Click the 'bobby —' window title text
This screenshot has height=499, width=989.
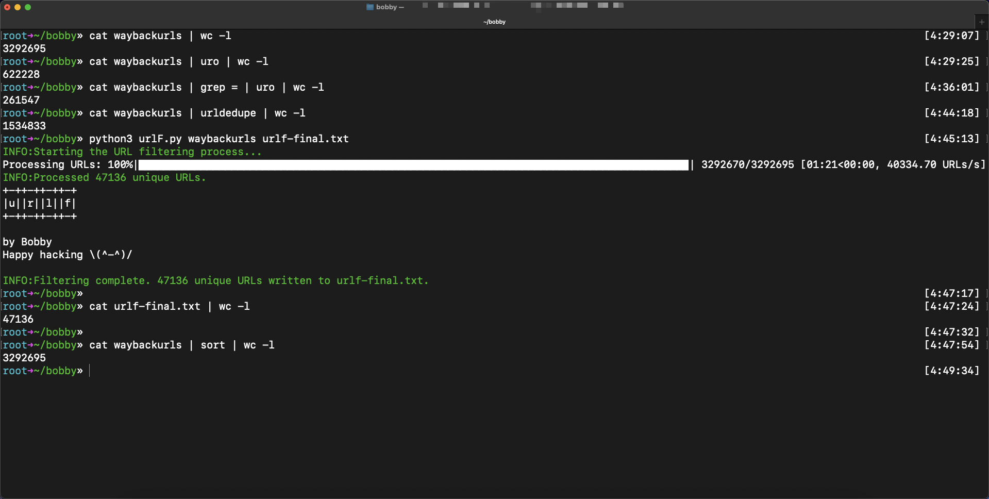[x=390, y=7]
